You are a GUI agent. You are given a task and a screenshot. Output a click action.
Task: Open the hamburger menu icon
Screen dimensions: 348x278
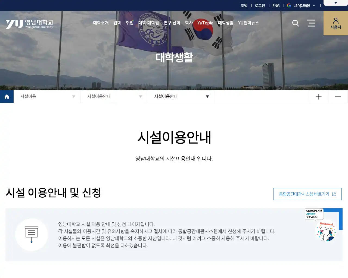311,23
